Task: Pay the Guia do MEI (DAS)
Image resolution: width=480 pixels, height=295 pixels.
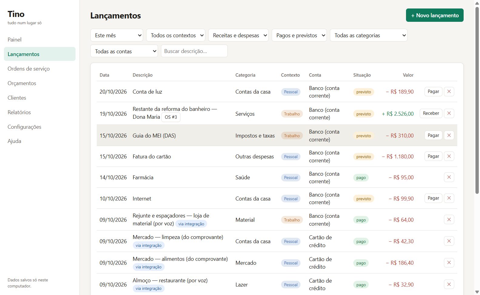Action: (433, 135)
